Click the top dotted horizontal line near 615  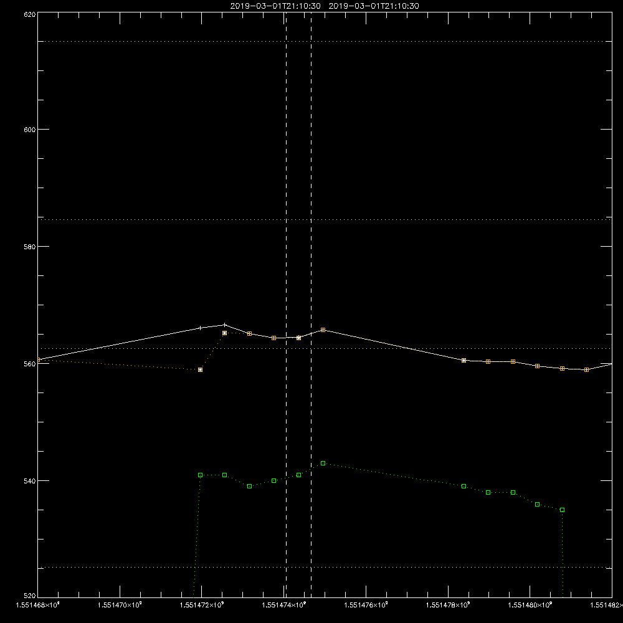325,41
